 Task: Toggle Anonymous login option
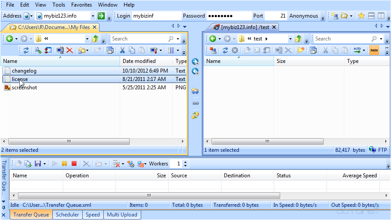tap(303, 16)
